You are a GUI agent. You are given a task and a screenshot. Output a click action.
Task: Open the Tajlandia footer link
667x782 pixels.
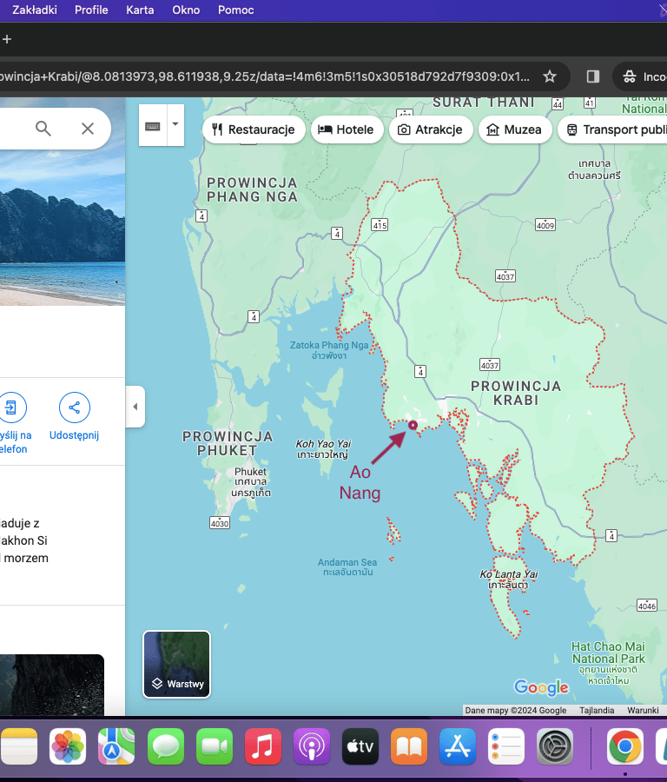(597, 710)
